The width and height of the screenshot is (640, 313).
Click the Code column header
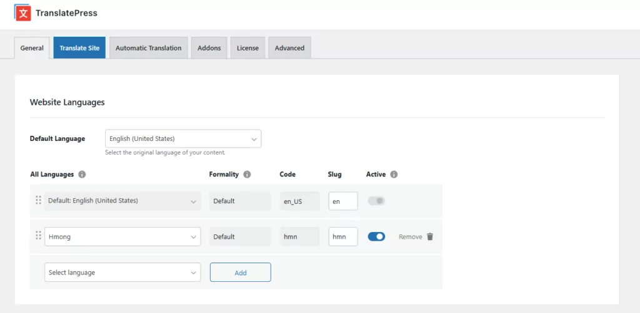click(x=287, y=174)
